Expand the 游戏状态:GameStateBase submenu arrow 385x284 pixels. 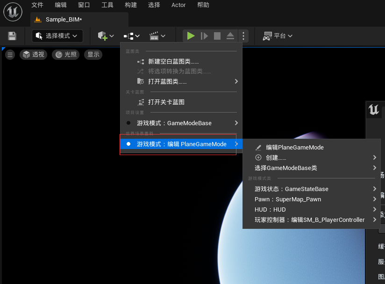point(374,189)
